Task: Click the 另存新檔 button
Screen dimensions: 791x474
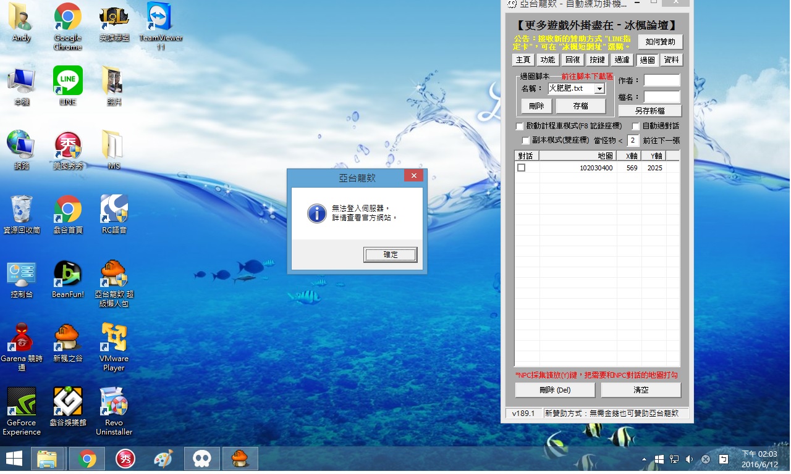Action: [x=649, y=111]
